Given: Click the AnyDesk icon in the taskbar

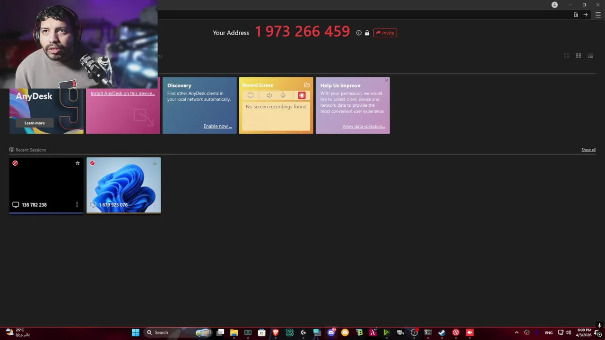Looking at the screenshot, I should coord(469,332).
